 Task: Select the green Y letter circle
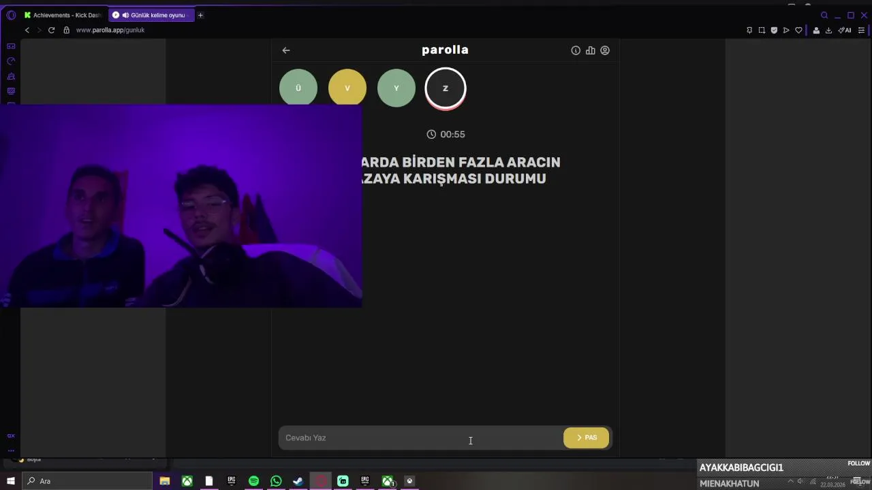396,88
